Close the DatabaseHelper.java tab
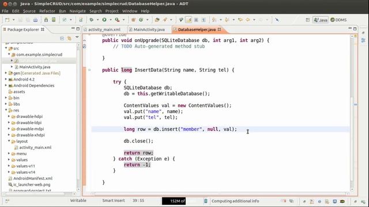 coord(219,29)
